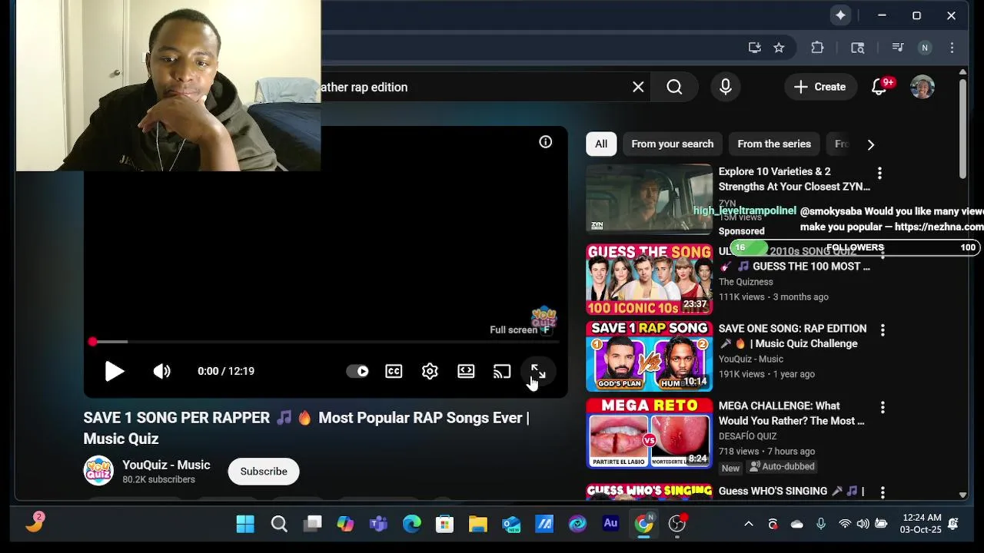Open The Quizness channel name
The height and width of the screenshot is (553, 984).
pos(746,282)
